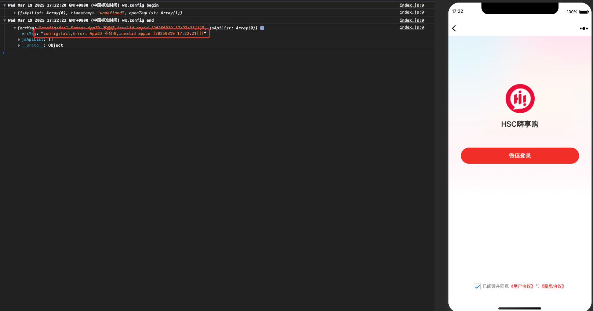Click the 已阅读并同意 agreement text
593x311 pixels.
click(495, 286)
